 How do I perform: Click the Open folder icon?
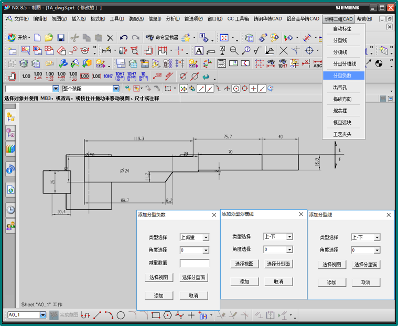pyautogui.click(x=49, y=38)
